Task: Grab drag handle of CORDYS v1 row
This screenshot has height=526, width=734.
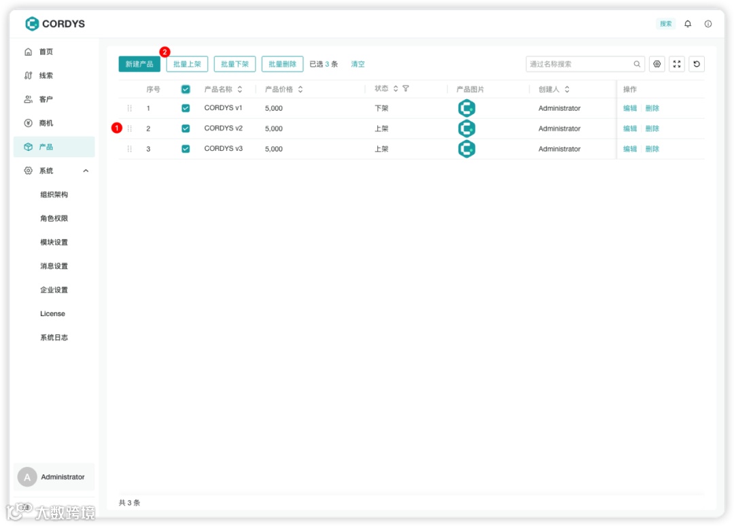Action: click(130, 108)
